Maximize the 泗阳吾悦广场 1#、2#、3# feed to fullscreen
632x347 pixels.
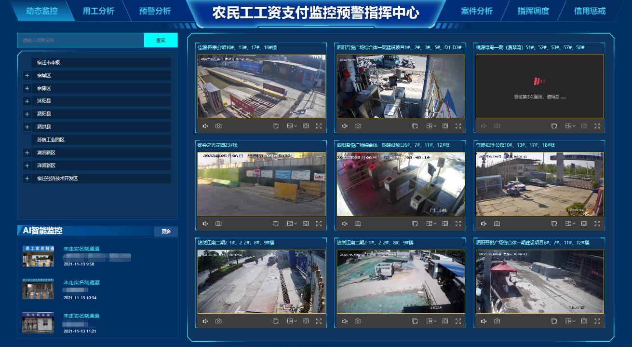coord(458,126)
